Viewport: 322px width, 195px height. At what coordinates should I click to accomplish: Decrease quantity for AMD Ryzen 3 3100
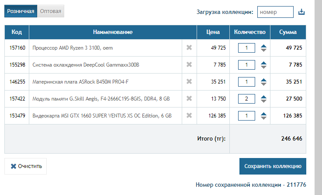point(264,50)
